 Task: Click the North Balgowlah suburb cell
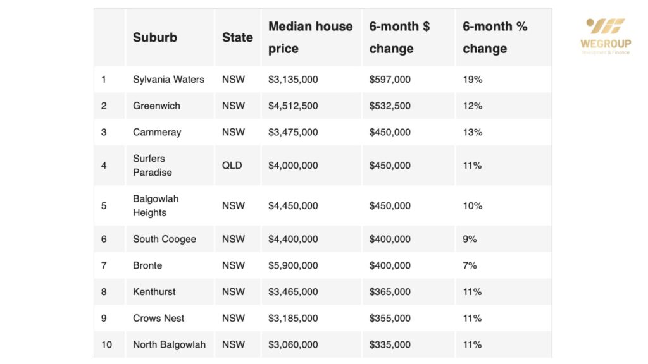169,345
